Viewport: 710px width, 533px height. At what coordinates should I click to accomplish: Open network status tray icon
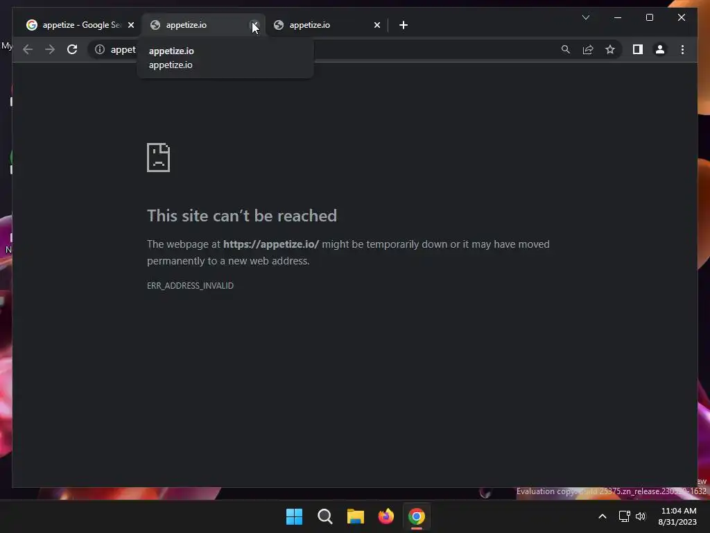click(625, 516)
